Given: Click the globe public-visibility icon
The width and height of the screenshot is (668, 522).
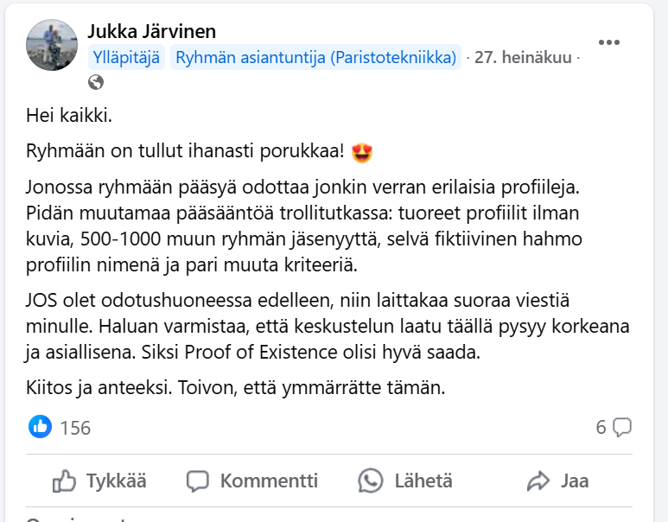Looking at the screenshot, I should click(96, 83).
